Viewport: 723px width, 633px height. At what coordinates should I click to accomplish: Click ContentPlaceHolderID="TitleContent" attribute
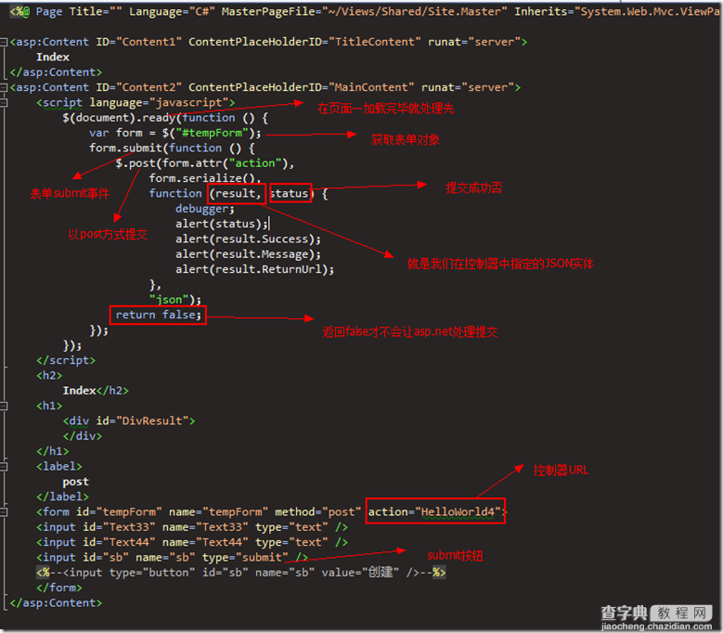point(304,42)
